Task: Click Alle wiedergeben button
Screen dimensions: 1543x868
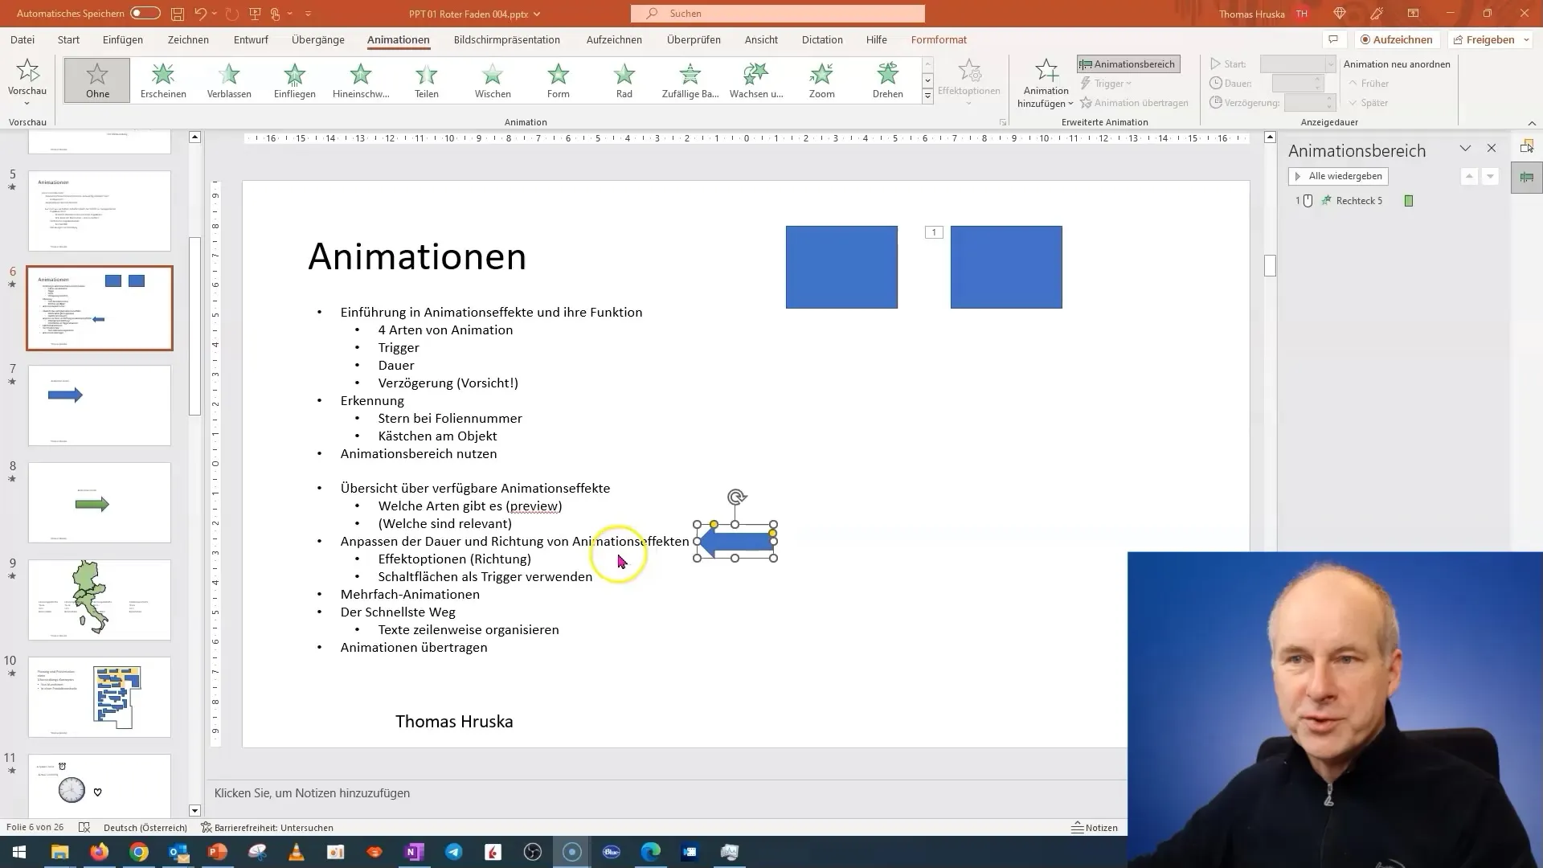Action: click(1338, 176)
